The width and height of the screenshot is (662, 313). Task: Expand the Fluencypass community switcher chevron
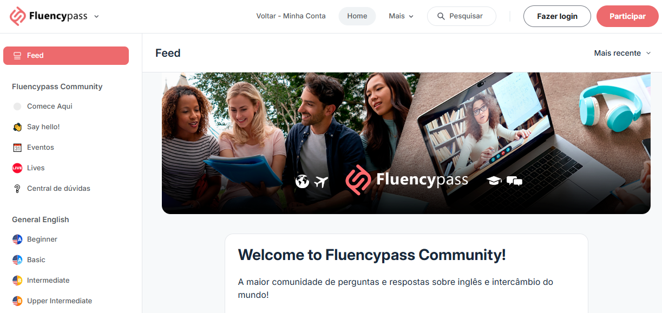96,16
